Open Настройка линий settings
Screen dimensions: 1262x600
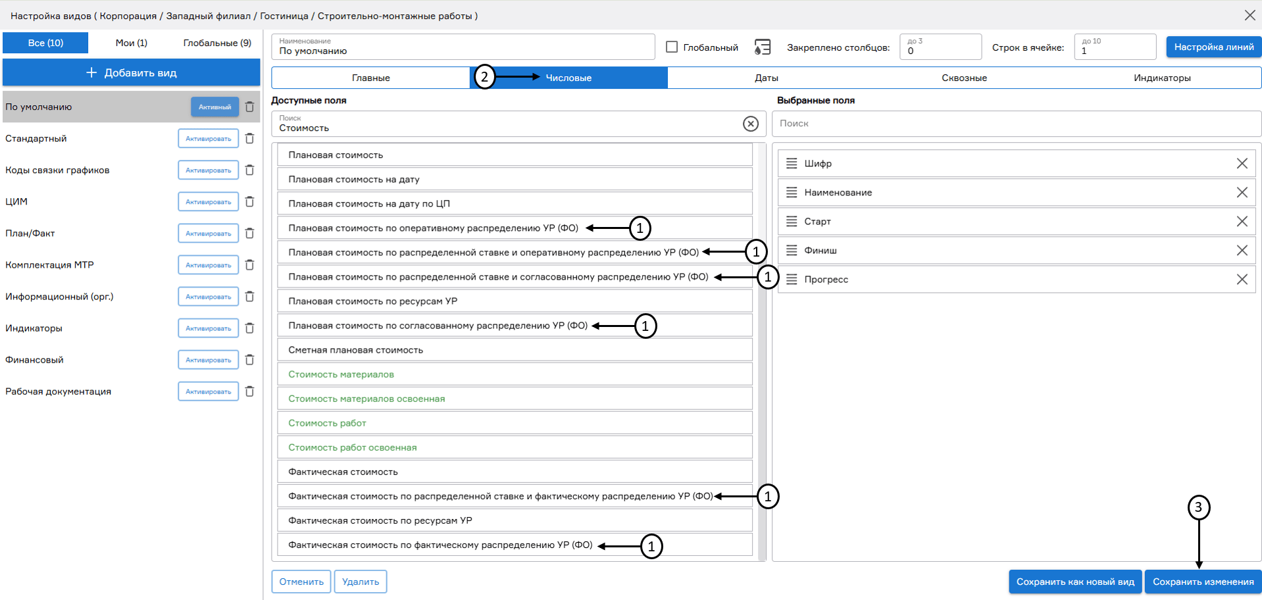click(1213, 47)
